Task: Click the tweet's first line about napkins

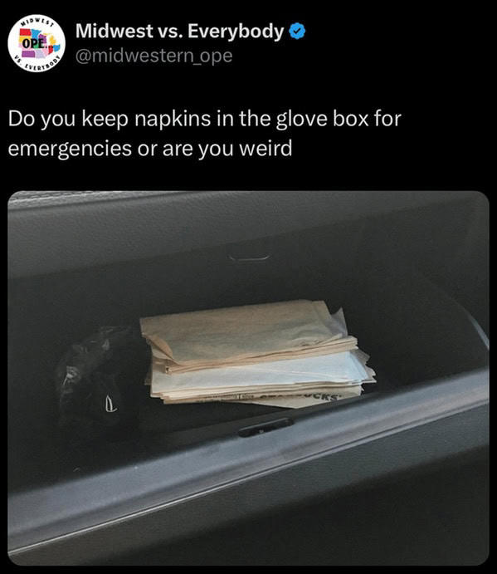Action: [x=205, y=120]
